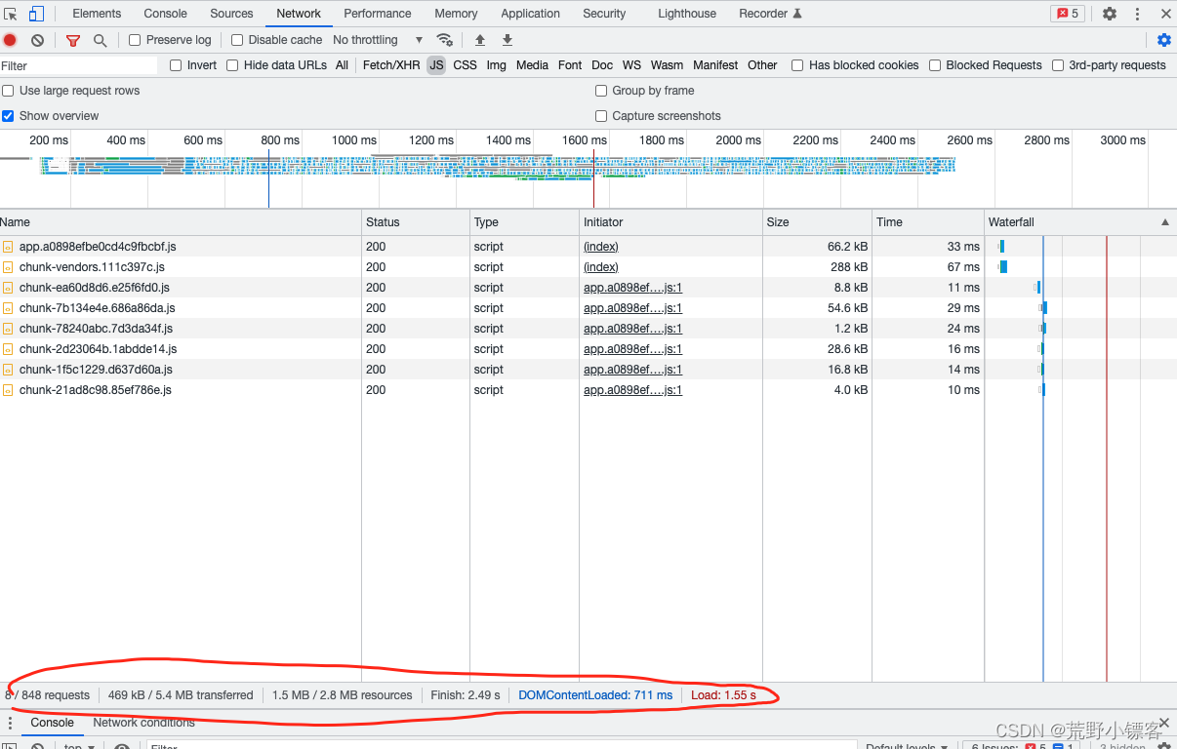Screen dimensions: 1177x749
Task: Open network search magnifier icon
Action: click(100, 40)
